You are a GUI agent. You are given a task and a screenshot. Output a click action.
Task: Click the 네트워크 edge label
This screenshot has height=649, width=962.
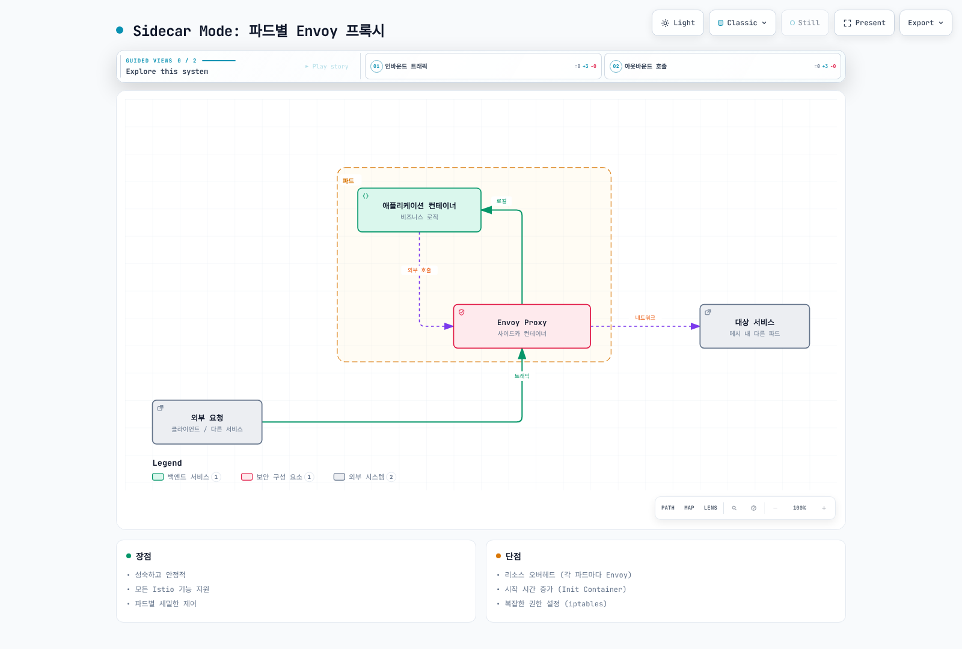(x=645, y=318)
